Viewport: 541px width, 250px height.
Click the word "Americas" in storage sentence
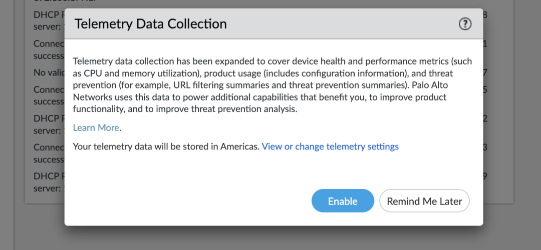239,146
